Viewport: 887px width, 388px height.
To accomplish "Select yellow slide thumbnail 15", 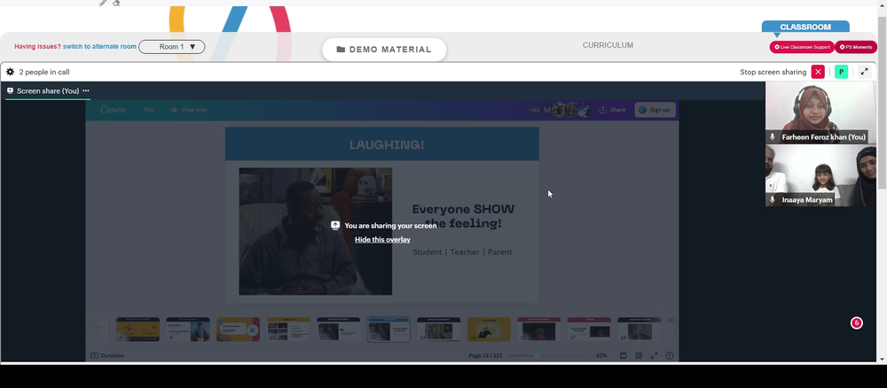I will coord(489,330).
